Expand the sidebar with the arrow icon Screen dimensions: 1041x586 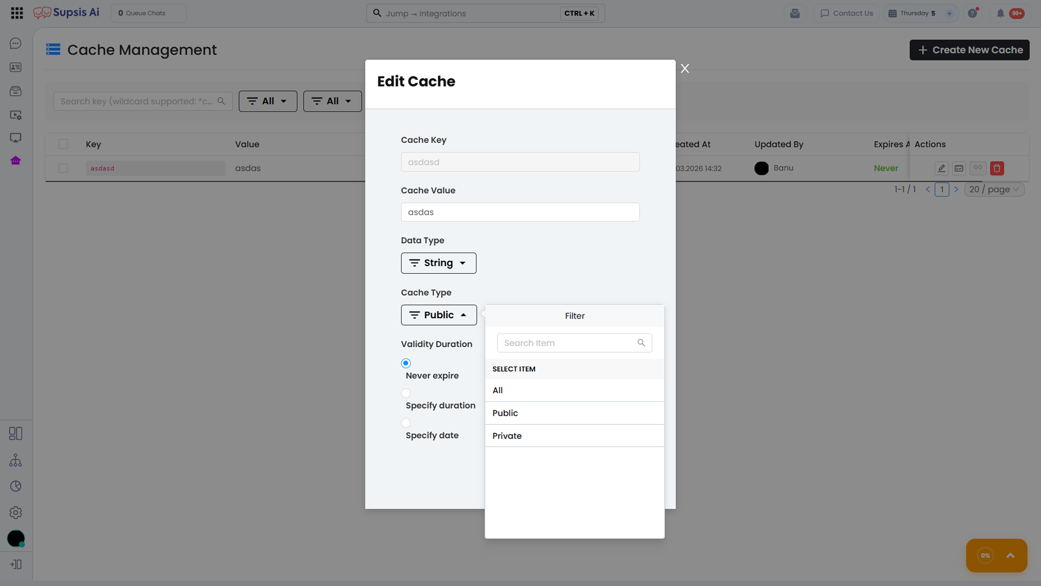[16, 564]
